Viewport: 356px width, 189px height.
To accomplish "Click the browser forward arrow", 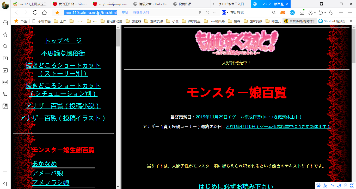I will point(26,12).
